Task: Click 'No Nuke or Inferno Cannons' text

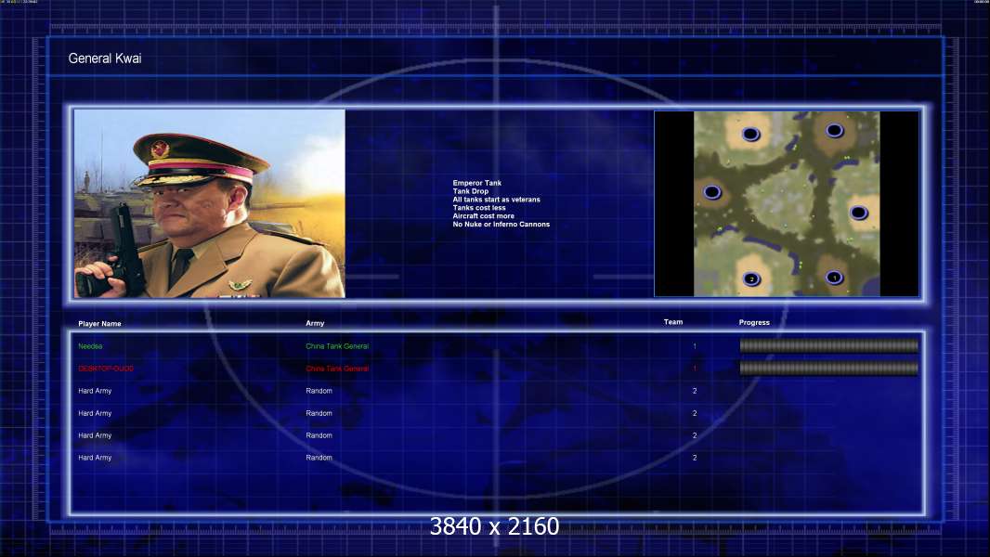Action: (502, 224)
